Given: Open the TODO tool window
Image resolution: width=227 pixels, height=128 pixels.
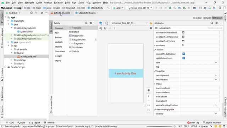Looking at the screenshot, I should click(10, 123).
